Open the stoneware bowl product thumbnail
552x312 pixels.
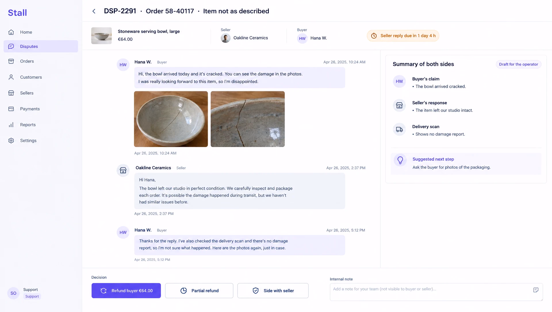coord(101,36)
